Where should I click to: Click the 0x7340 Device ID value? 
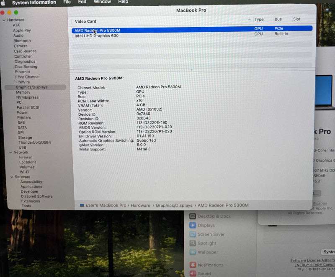pos(143,114)
